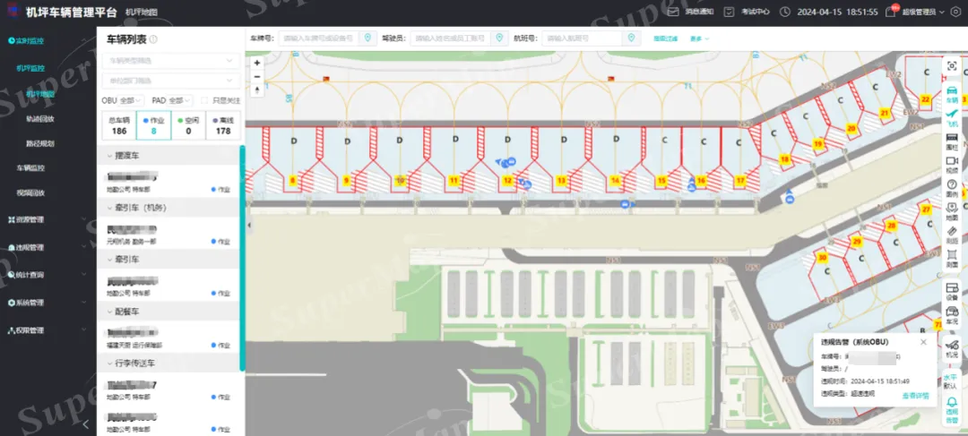Open 路径规划 in the sidebar menu
This screenshot has height=436, width=968.
pyautogui.click(x=39, y=143)
